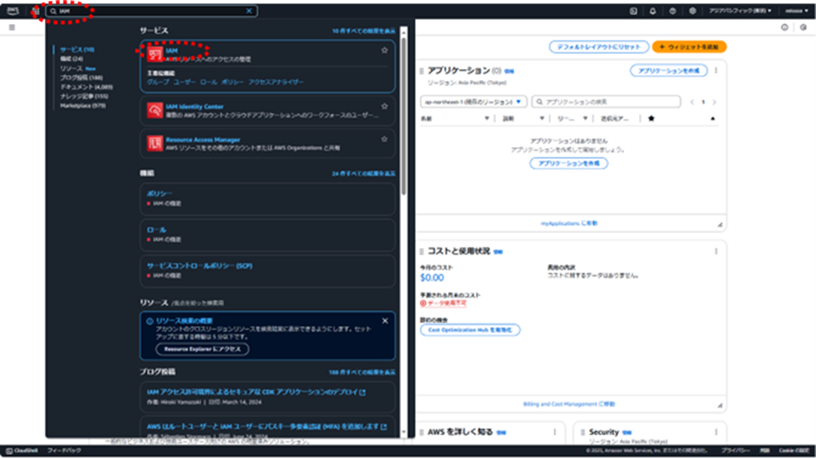Go to the AWS console home logo

point(13,10)
